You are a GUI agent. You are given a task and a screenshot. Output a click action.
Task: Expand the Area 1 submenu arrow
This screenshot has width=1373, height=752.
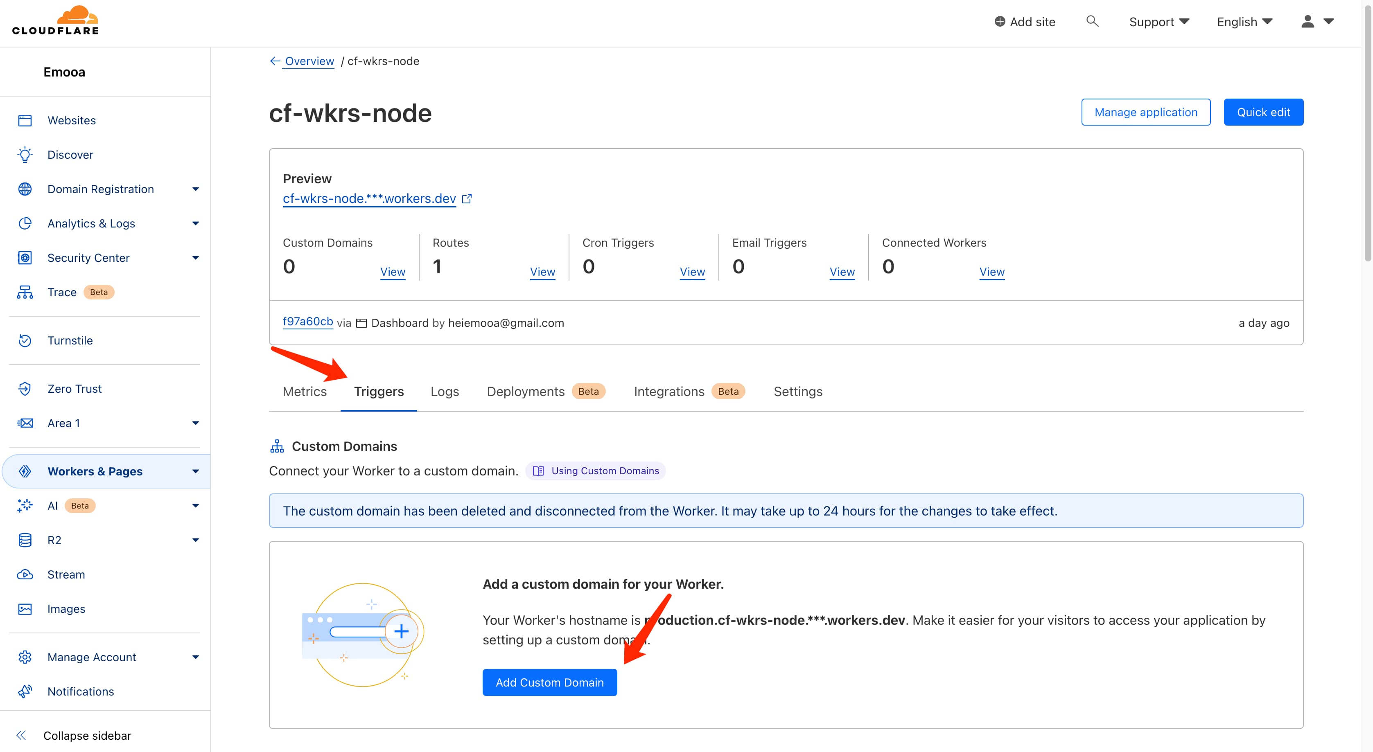click(x=196, y=423)
